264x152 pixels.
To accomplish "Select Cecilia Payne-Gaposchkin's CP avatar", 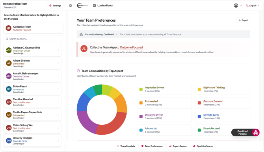I will coord(9,115).
